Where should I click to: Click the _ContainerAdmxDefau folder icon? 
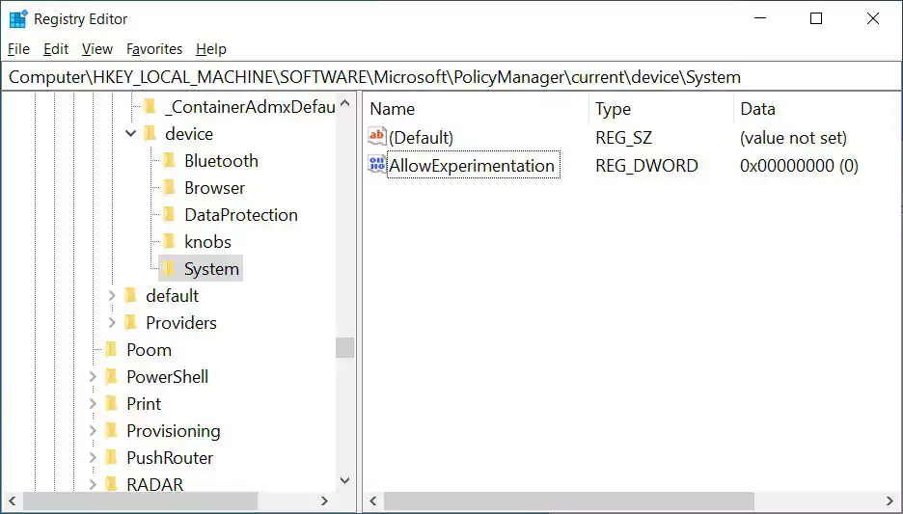tap(150, 106)
